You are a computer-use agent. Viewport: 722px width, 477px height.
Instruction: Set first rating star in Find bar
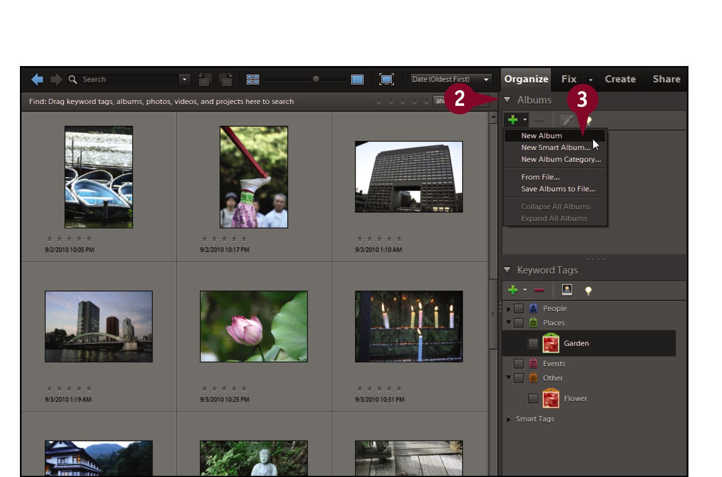pos(379,101)
